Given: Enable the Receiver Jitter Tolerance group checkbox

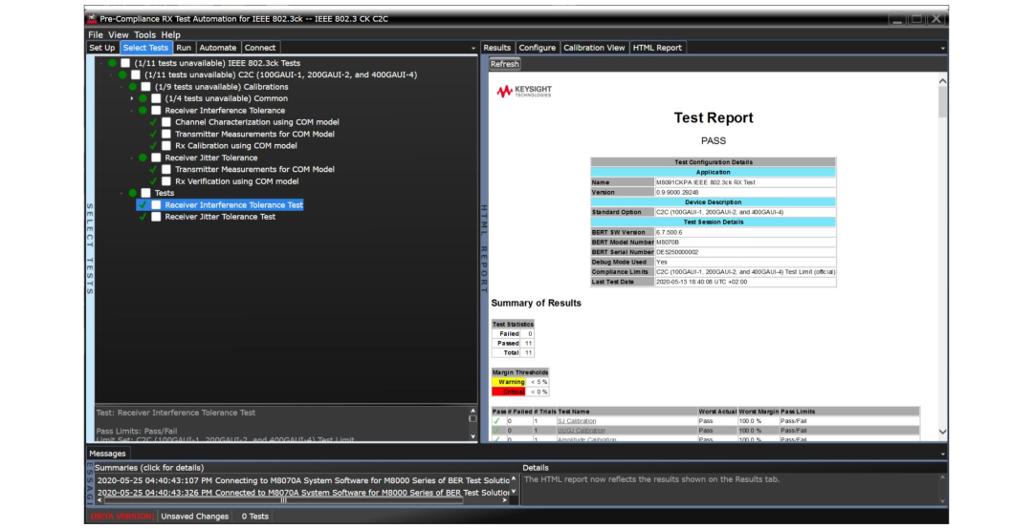Looking at the screenshot, I should click(156, 158).
